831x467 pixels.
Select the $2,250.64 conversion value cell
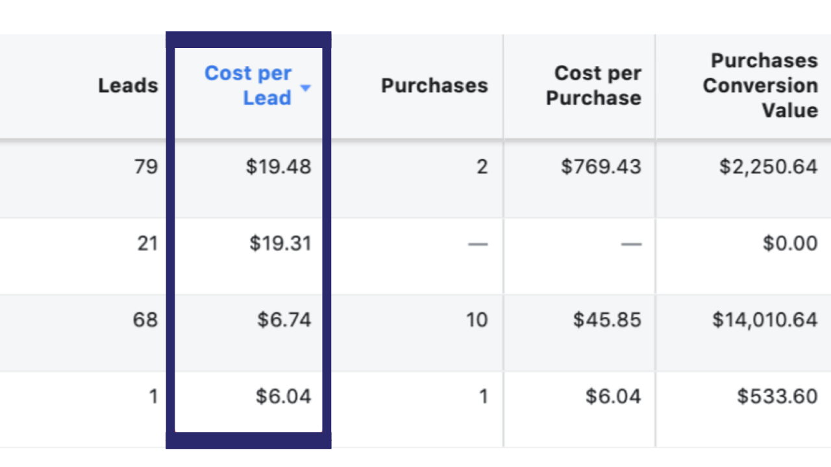click(769, 167)
